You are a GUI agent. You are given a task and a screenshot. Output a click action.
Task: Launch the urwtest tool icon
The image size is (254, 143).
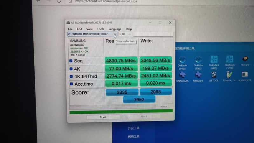point(244,74)
